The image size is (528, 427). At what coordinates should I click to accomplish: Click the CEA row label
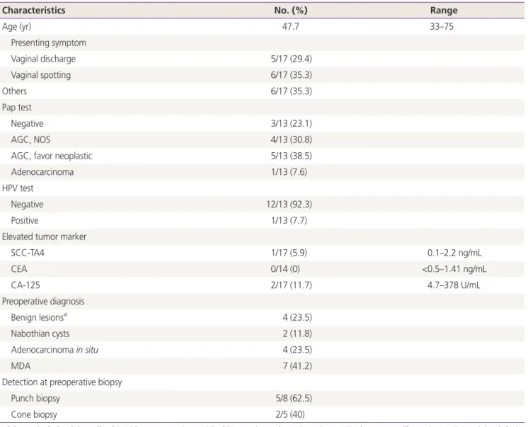click(19, 269)
